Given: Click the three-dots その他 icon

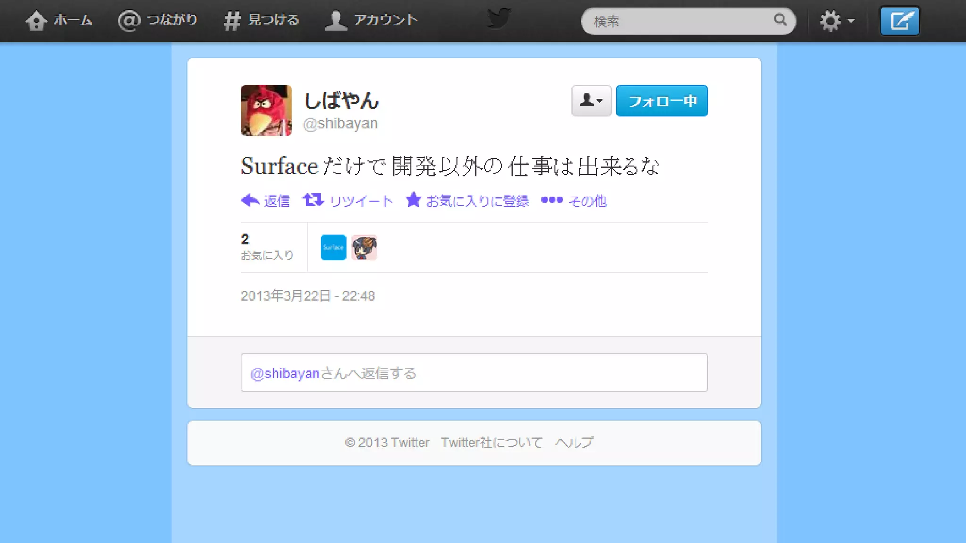Looking at the screenshot, I should point(551,200).
